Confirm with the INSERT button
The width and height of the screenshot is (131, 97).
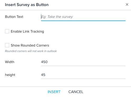pos(54,92)
